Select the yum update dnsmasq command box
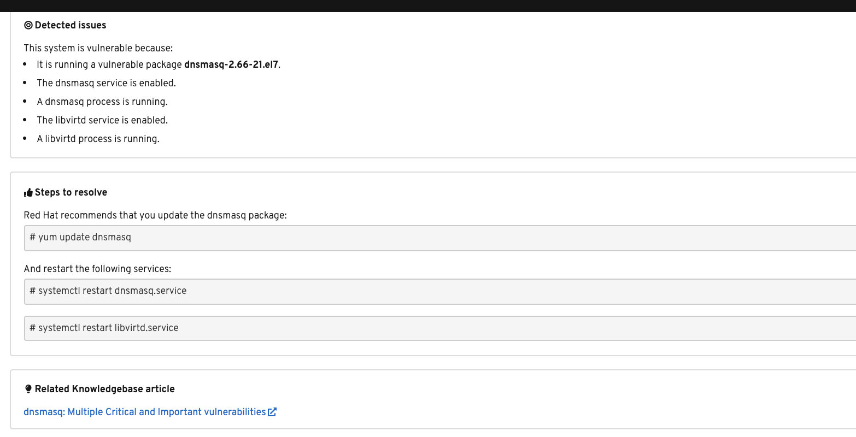Viewport: 856px width, 437px height. point(437,238)
